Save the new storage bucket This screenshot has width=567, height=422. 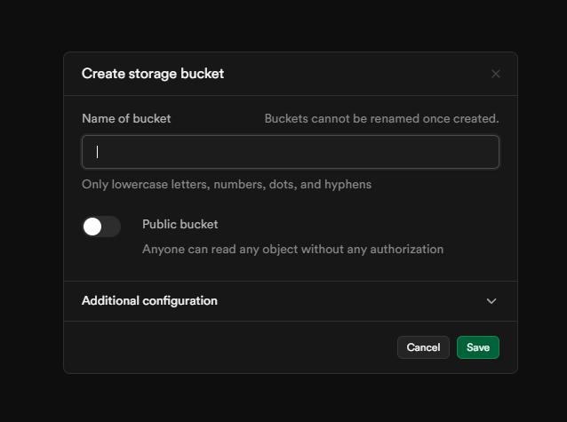tap(477, 347)
